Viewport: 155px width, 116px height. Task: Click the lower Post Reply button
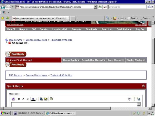(16, 64)
